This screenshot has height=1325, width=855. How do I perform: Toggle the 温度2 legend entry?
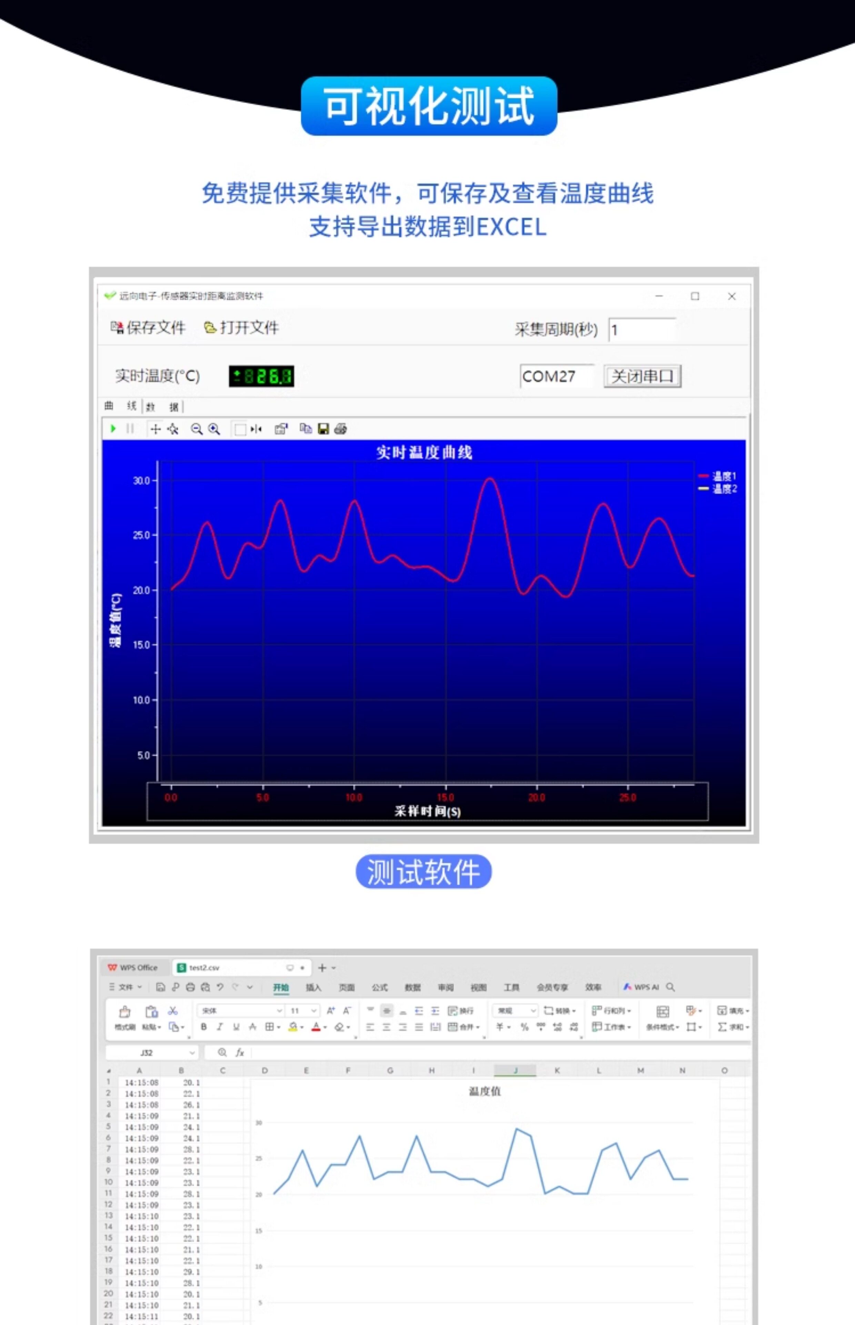[x=717, y=489]
